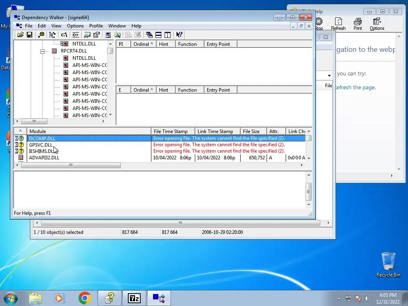Open dropdown arrow in the background 7-Zip window
This screenshot has height=306, width=408.
(x=329, y=75)
